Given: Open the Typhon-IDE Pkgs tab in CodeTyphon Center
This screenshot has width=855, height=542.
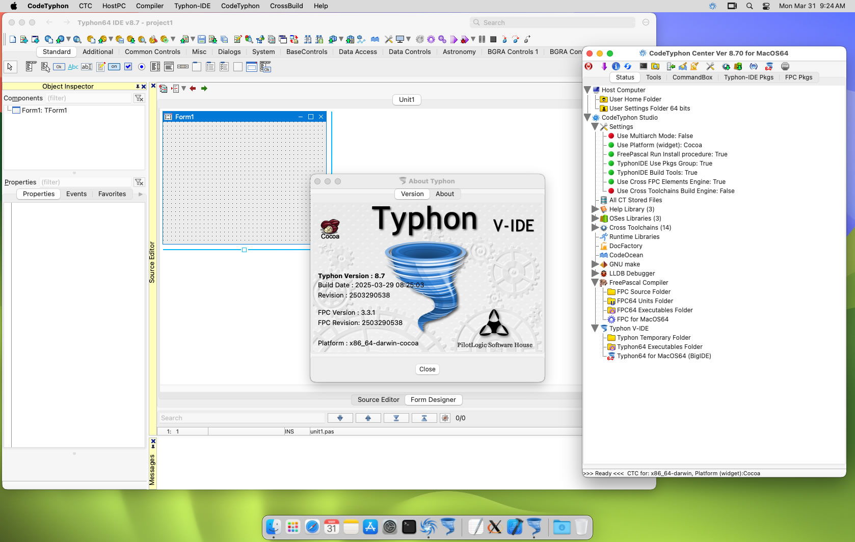Looking at the screenshot, I should click(749, 77).
